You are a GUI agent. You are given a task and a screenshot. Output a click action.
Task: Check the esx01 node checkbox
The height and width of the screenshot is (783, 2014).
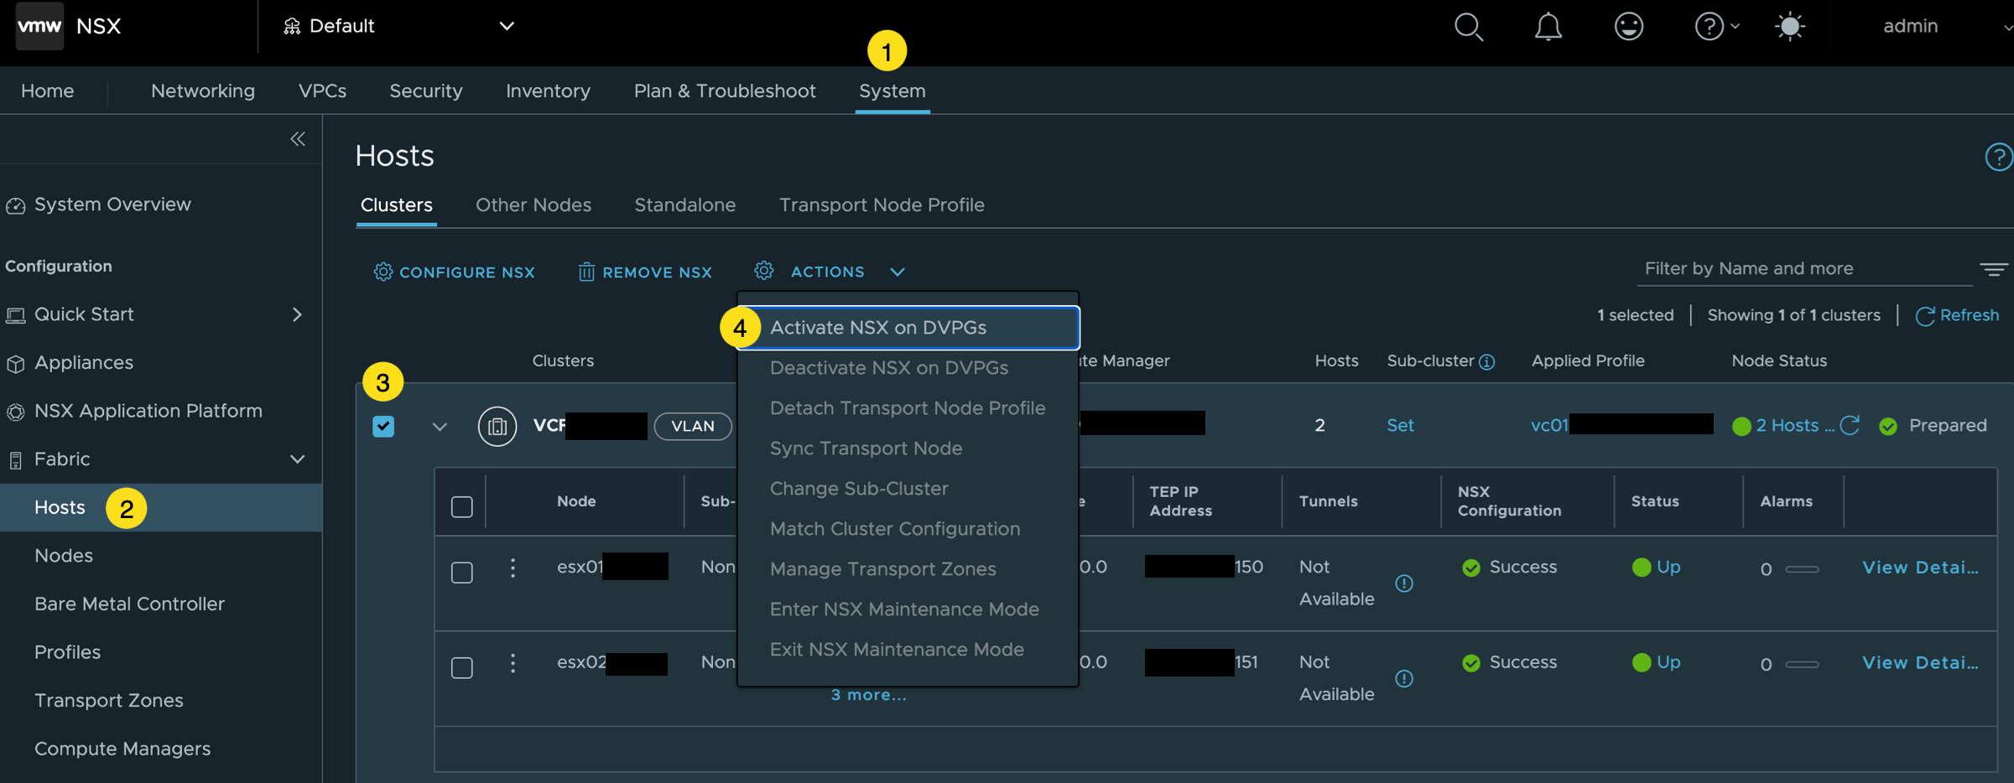point(462,573)
